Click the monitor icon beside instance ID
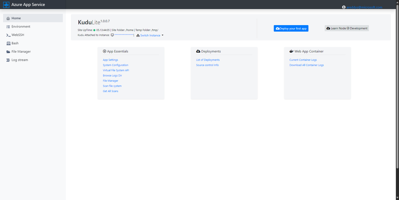Image resolution: width=399 pixels, height=200 pixels. (112, 35)
